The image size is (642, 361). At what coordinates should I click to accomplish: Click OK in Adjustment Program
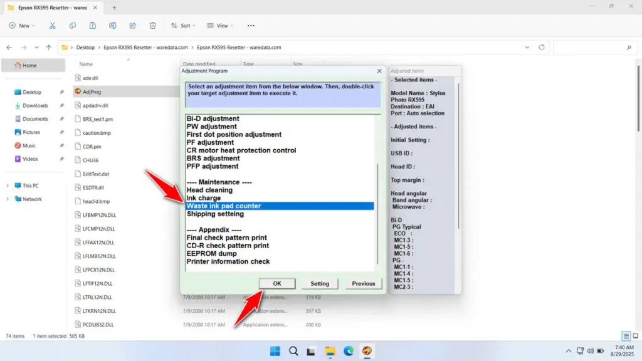(x=277, y=284)
